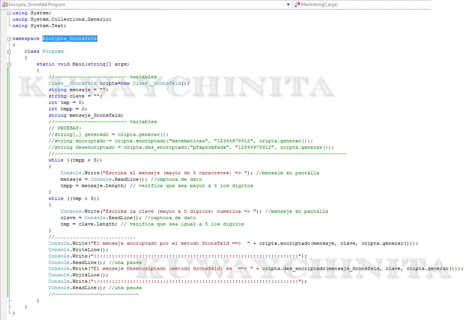Screen dimensions: 466x320
Task: Click the 'string mensaje_Gronsfeld;' line
Action: click(x=86, y=115)
